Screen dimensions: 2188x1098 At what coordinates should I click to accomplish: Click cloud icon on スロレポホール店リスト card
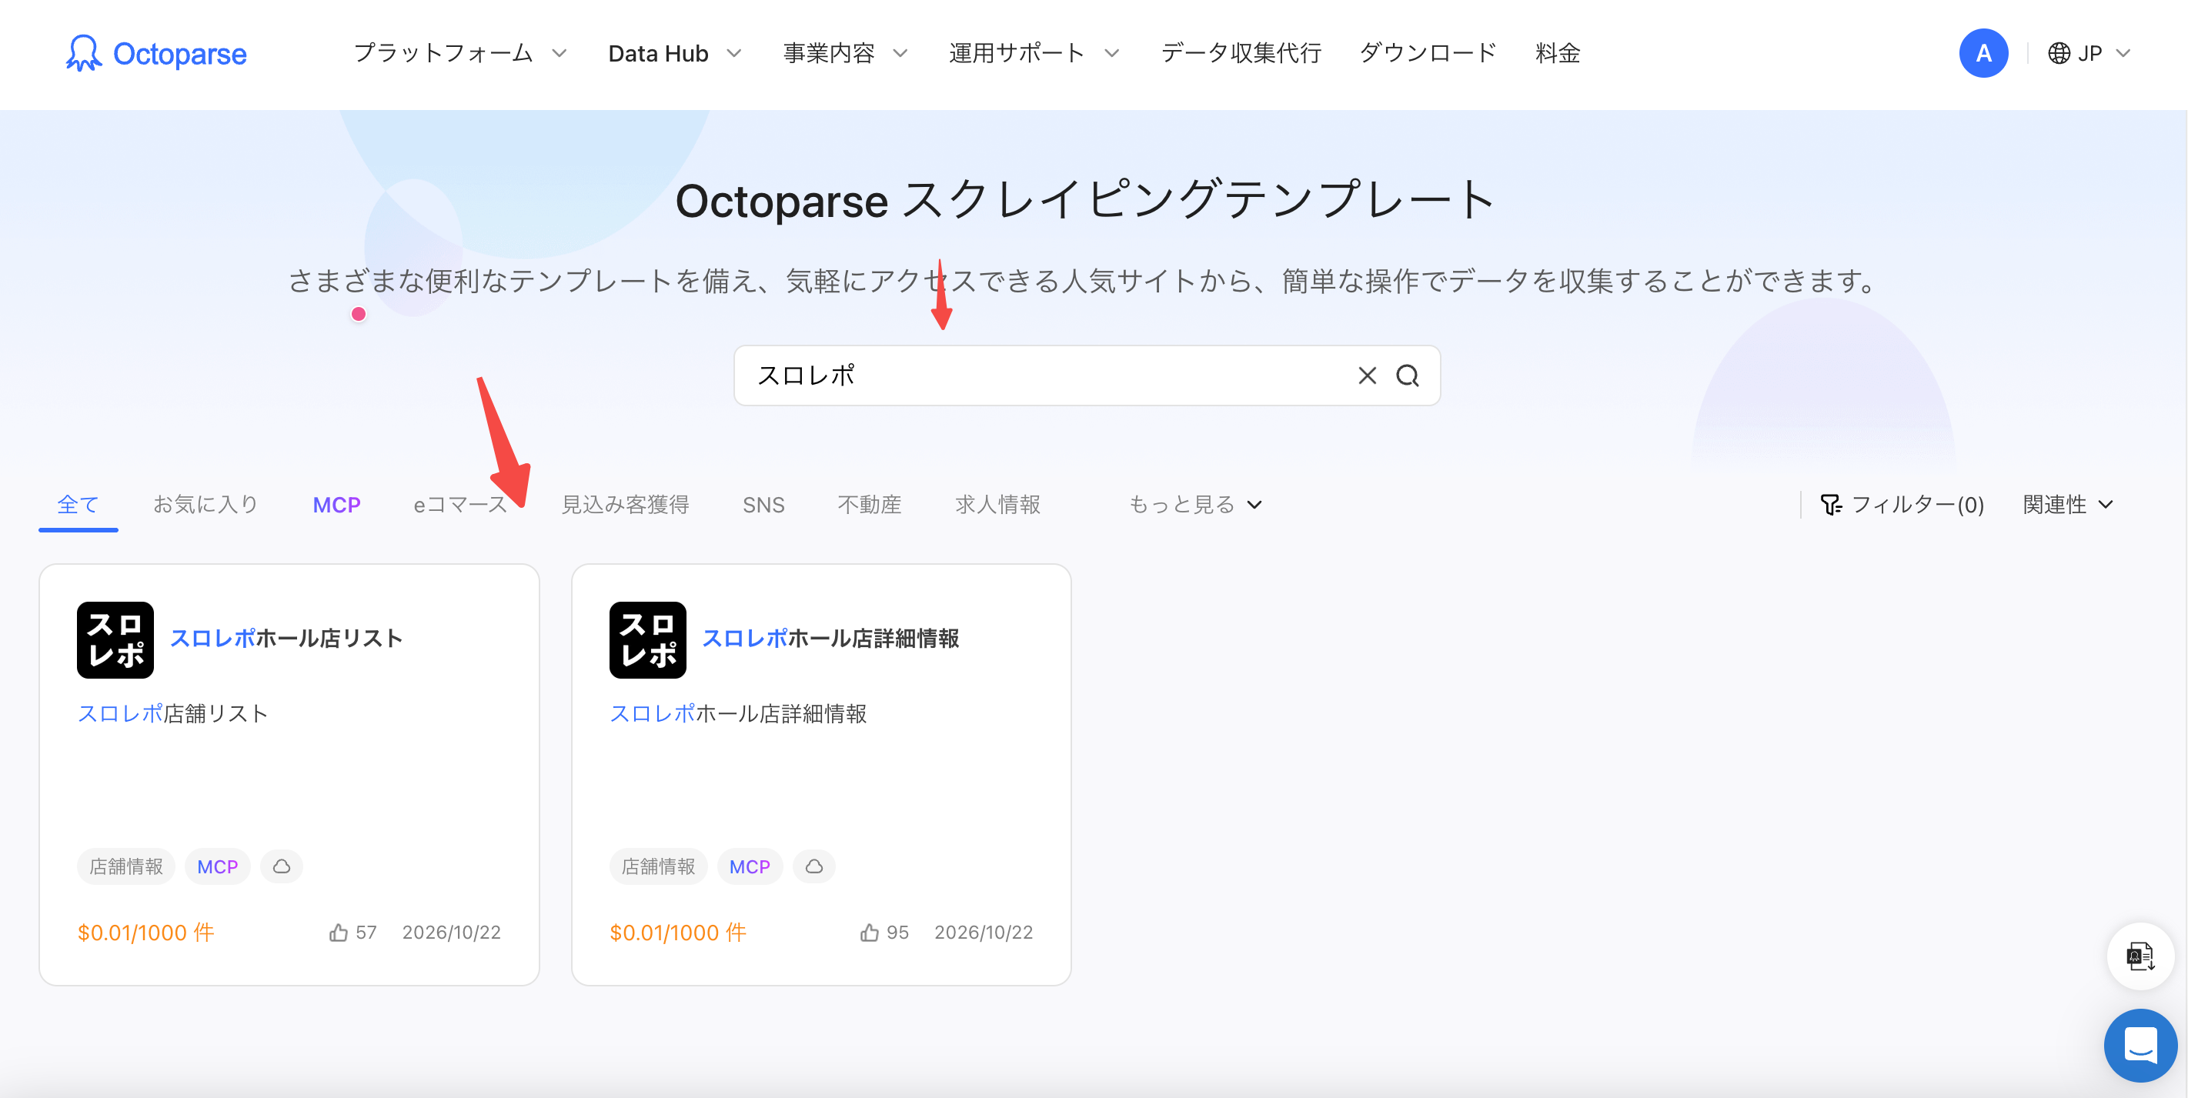282,866
